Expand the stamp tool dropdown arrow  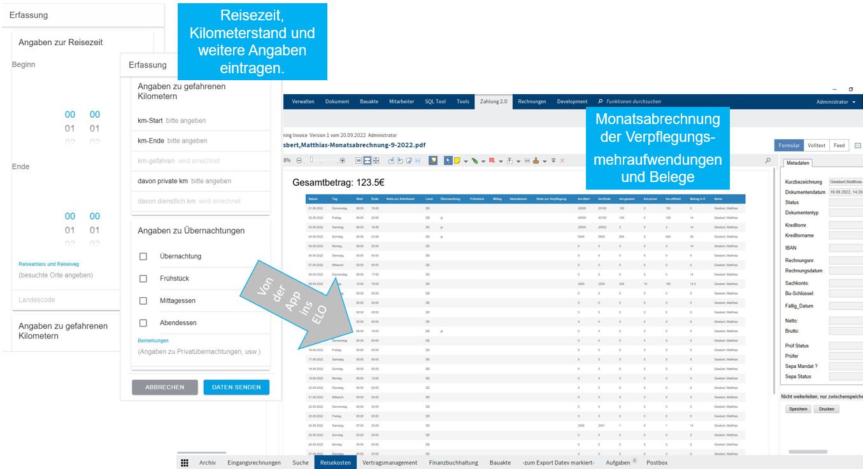(x=545, y=161)
